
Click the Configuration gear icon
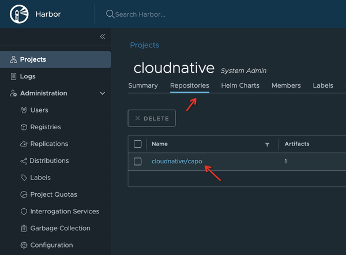24,245
